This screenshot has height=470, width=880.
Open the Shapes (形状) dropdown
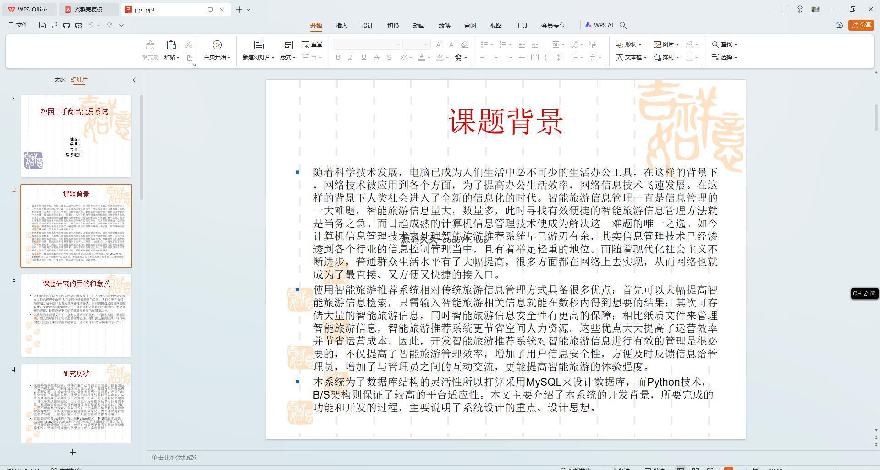(628, 44)
